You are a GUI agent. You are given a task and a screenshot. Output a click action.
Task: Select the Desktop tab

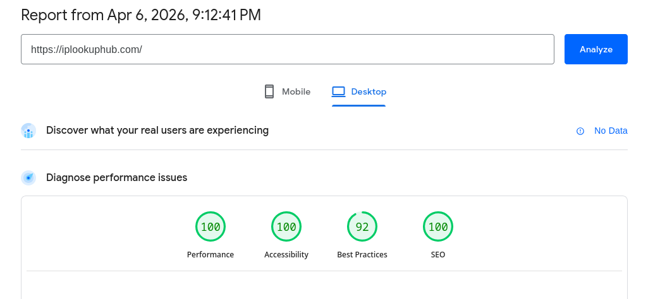point(358,91)
